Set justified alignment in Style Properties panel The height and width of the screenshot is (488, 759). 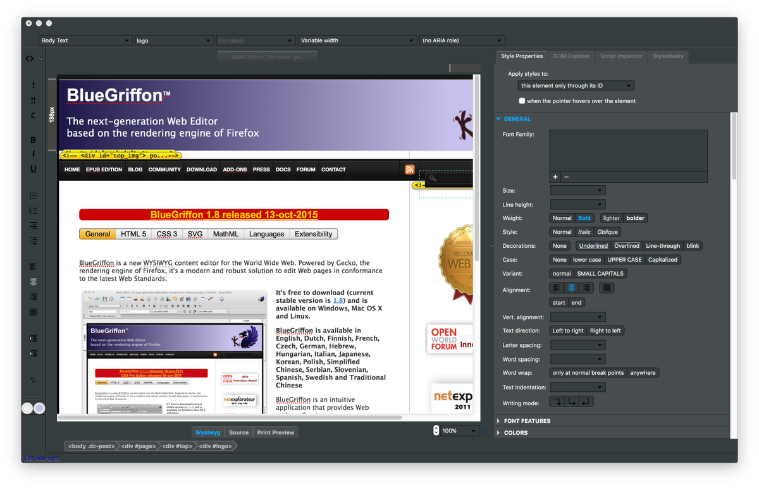607,288
